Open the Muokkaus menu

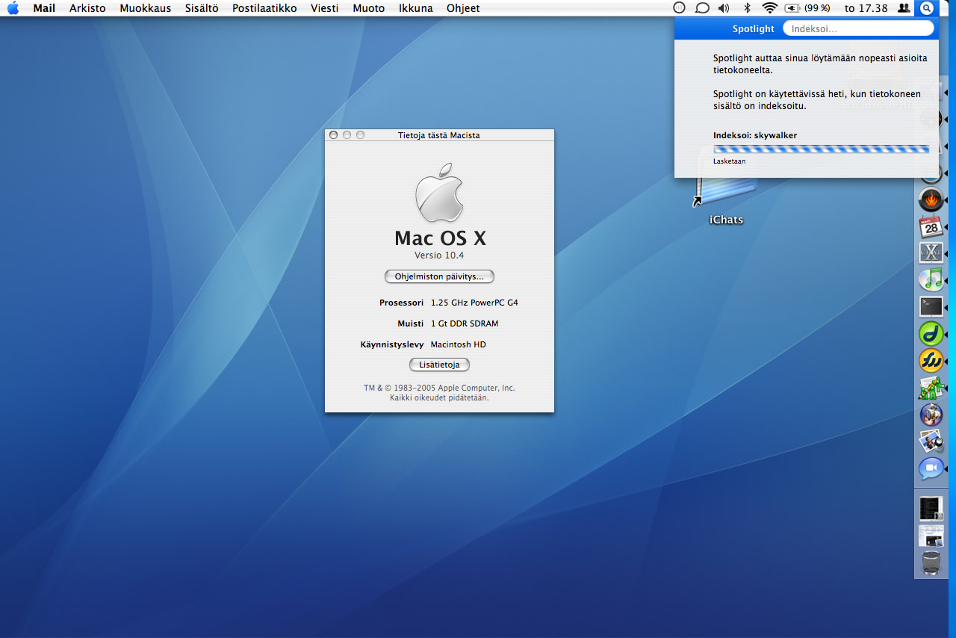145,8
